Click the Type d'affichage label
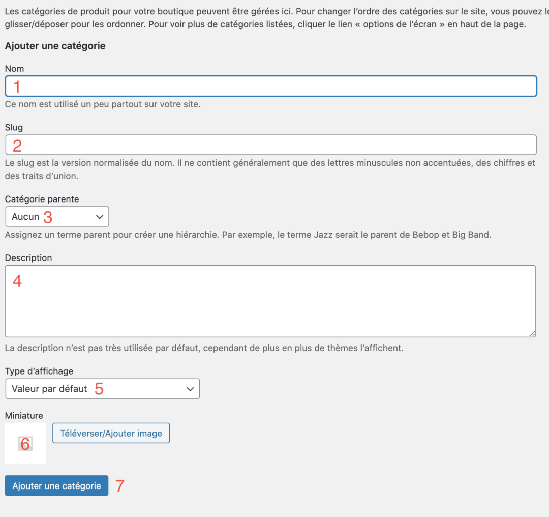The height and width of the screenshot is (517, 549). pos(39,371)
